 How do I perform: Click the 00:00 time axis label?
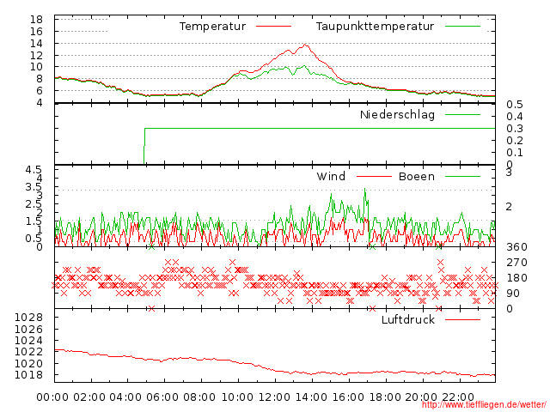(52, 397)
